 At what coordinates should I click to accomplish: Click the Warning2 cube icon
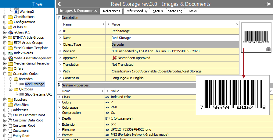click(16, 12)
